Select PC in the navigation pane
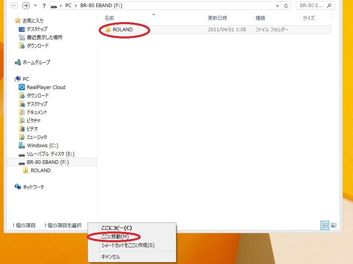The width and height of the screenshot is (353, 264). point(26,79)
